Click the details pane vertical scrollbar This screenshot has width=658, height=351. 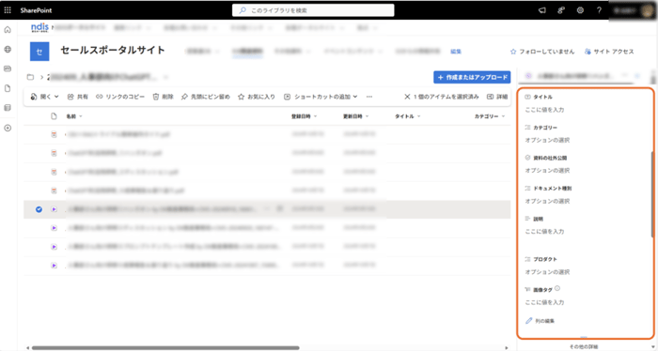pos(651,194)
